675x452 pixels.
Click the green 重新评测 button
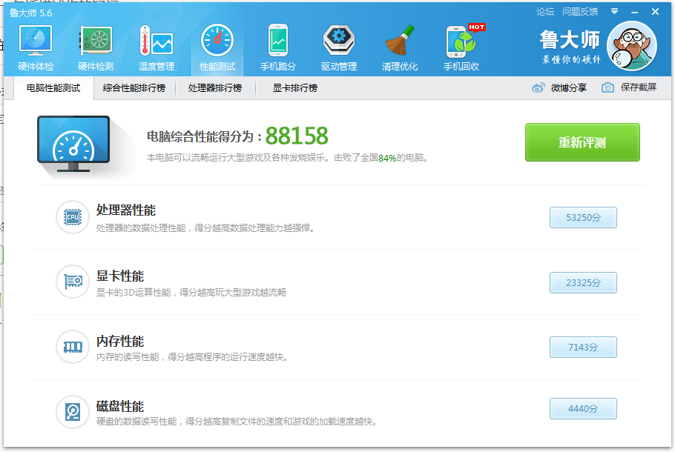(582, 142)
